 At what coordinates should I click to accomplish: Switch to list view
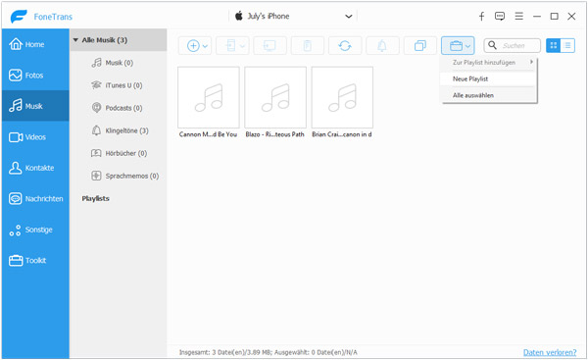(x=567, y=45)
